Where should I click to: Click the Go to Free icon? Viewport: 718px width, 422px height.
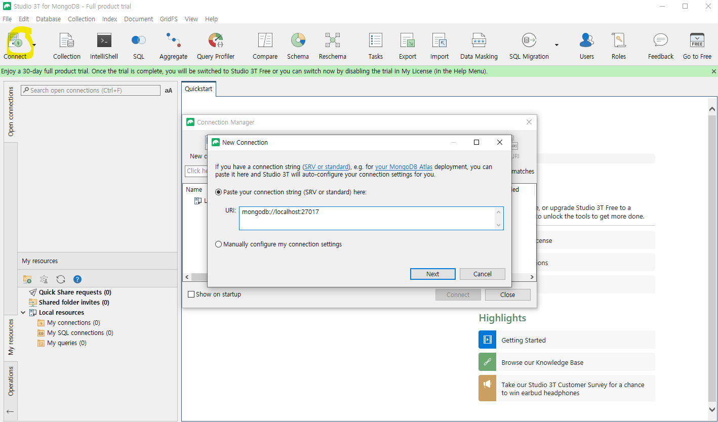pos(697,46)
